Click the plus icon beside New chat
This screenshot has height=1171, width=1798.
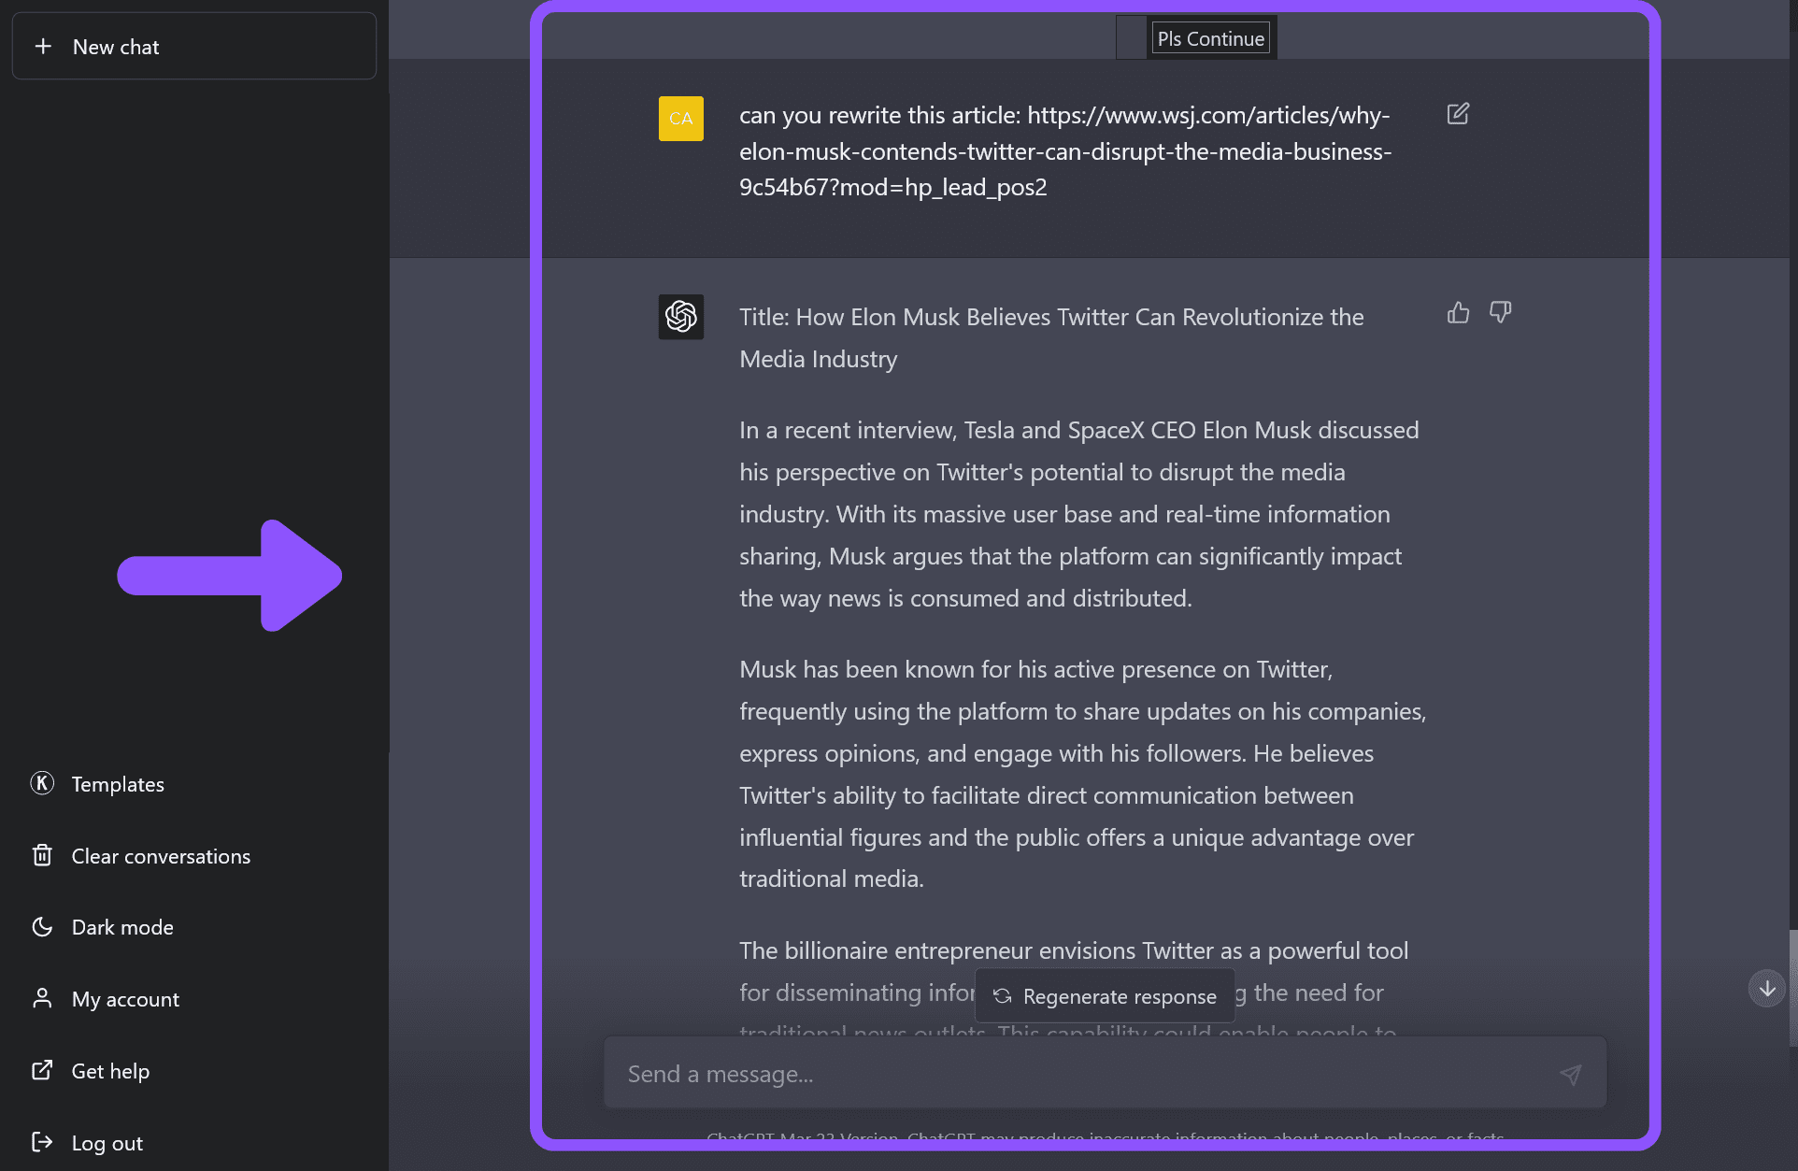click(43, 47)
